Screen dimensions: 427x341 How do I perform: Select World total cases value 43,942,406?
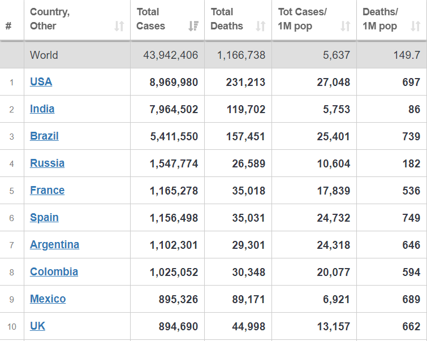pos(171,55)
